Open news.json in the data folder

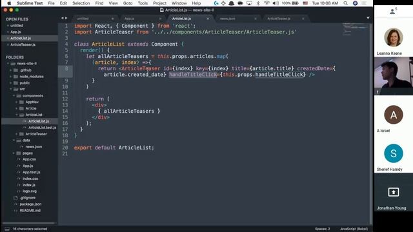(x=34, y=146)
